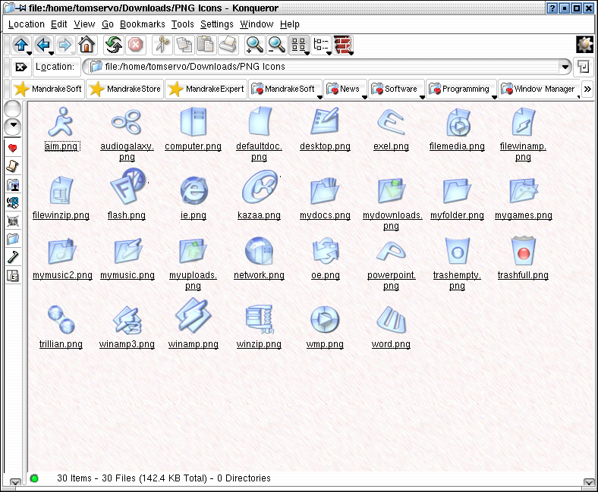Select the aim.png file icon

click(x=61, y=122)
